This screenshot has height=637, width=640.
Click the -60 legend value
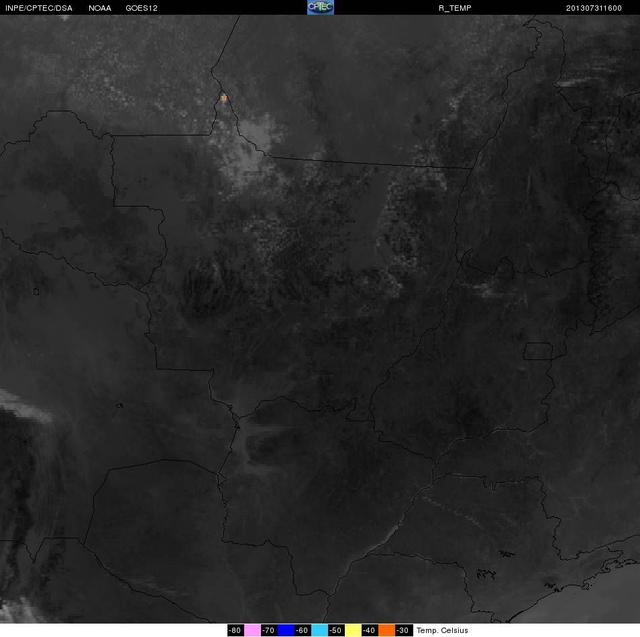[303, 630]
